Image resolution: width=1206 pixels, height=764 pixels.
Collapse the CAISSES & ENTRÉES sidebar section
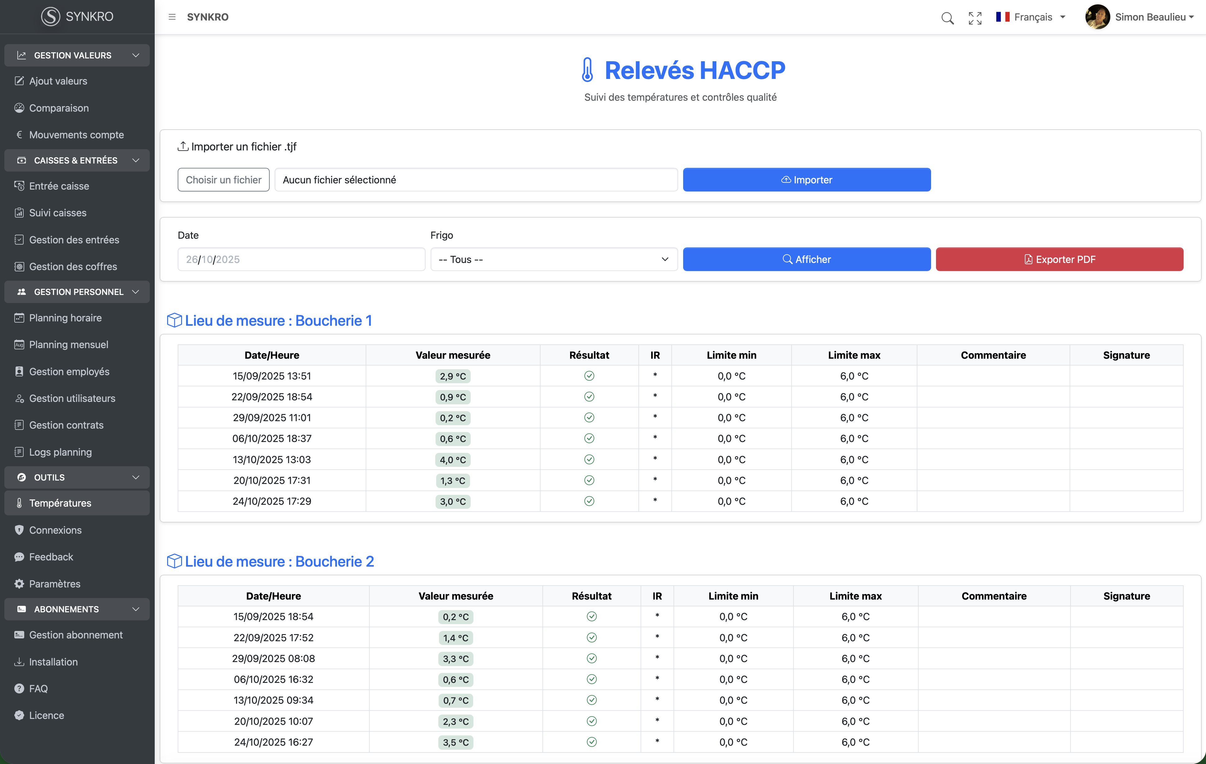click(136, 160)
